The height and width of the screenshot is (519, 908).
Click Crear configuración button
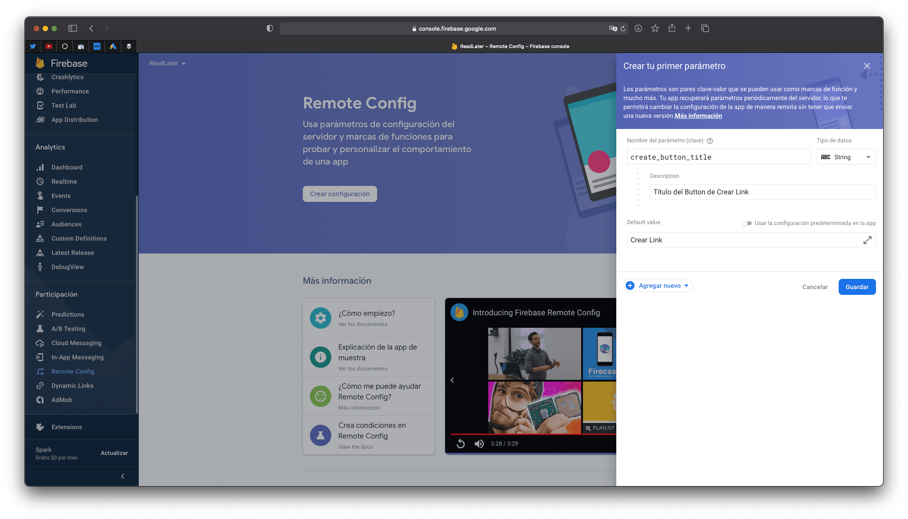tap(340, 194)
